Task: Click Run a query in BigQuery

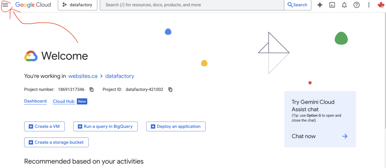Action: [105, 126]
